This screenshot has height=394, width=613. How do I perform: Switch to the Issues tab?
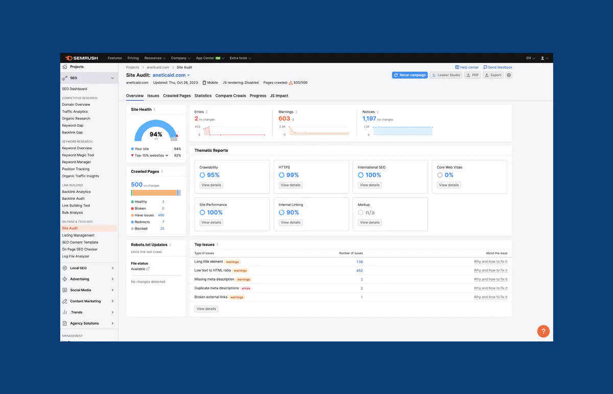[x=153, y=96]
